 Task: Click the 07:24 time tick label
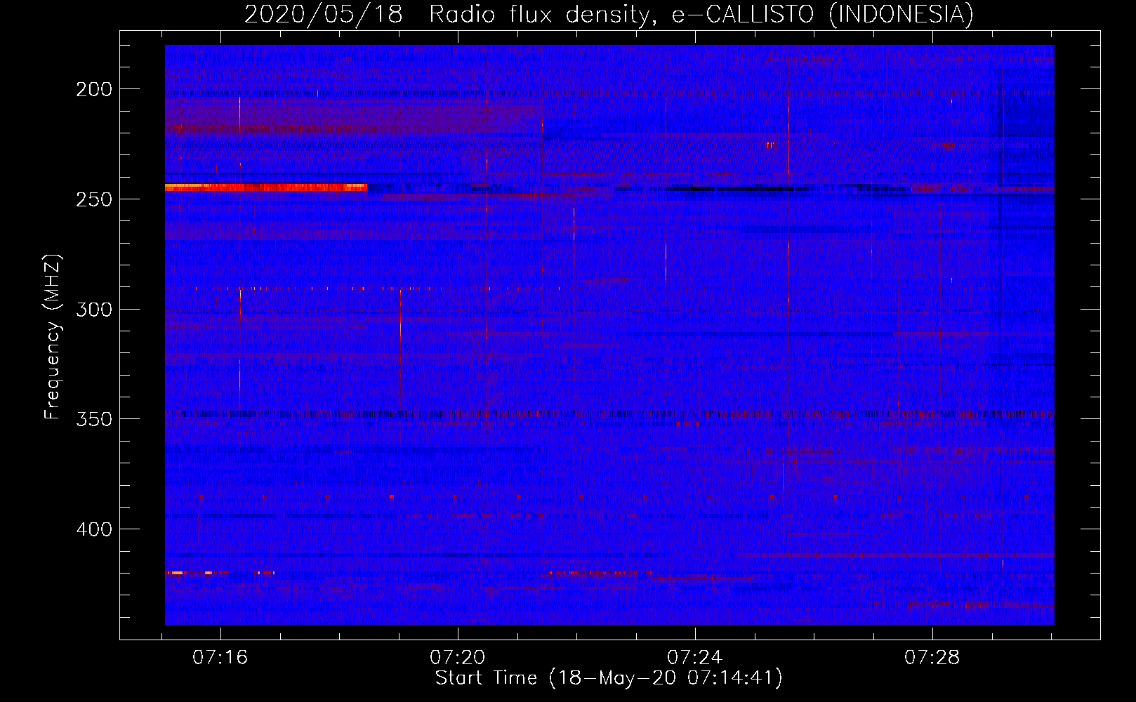[695, 657]
